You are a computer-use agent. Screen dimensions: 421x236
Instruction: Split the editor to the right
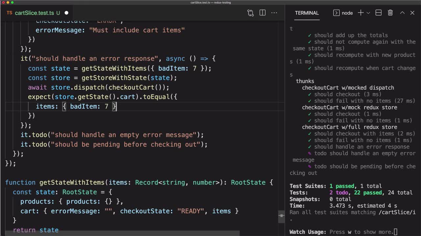[x=262, y=13]
